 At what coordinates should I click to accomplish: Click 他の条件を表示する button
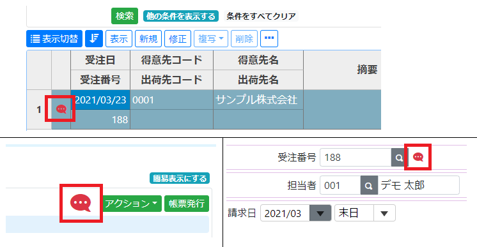181,16
